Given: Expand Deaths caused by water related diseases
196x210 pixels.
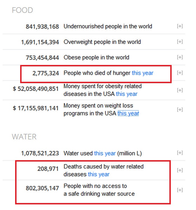Looking at the screenshot, I should (180, 170).
